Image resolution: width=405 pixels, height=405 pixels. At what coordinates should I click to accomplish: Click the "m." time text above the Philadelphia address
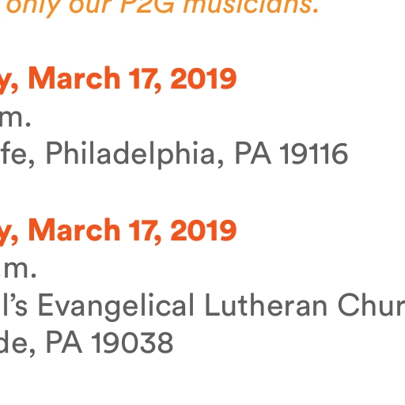[15, 119]
